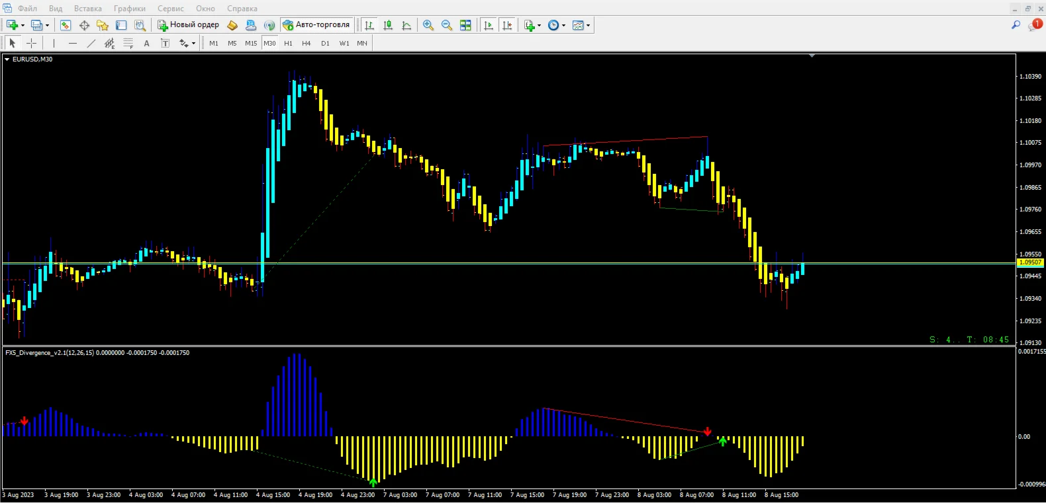Viewport: 1046px width, 503px height.
Task: Insert a text label
Action: [165, 43]
